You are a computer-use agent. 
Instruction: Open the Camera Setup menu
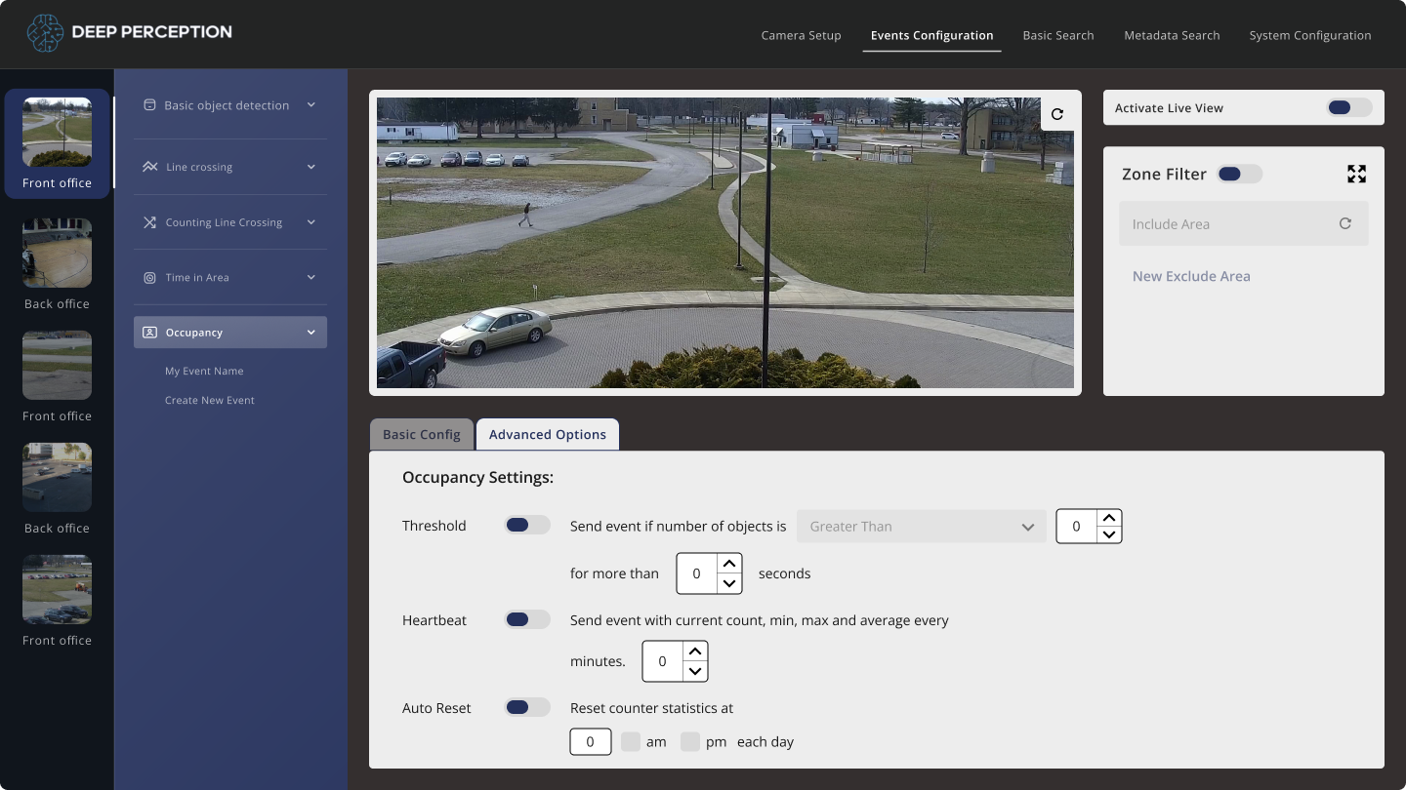click(x=801, y=35)
